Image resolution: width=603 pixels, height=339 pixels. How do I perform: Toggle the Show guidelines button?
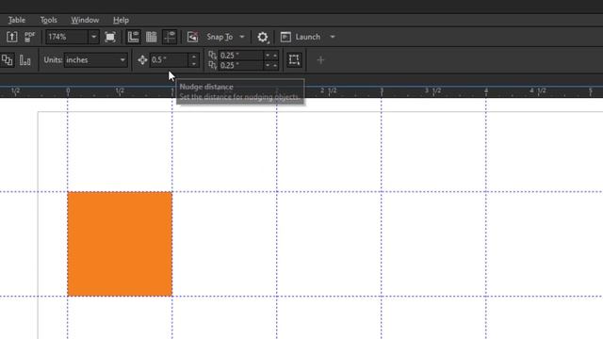pyautogui.click(x=170, y=37)
